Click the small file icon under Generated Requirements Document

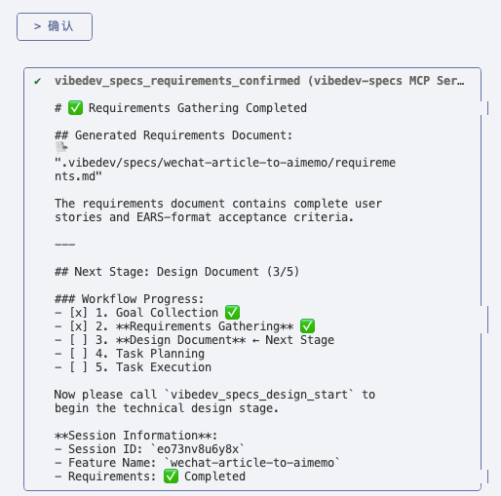point(61,148)
